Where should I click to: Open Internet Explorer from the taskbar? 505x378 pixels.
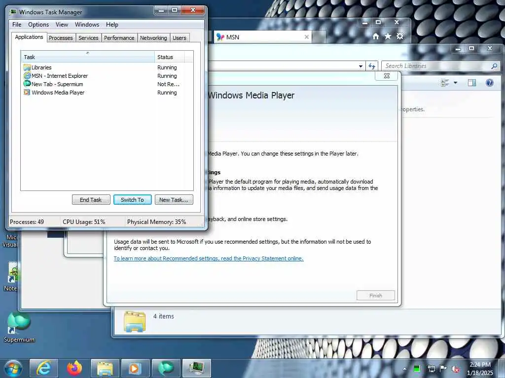(x=44, y=368)
